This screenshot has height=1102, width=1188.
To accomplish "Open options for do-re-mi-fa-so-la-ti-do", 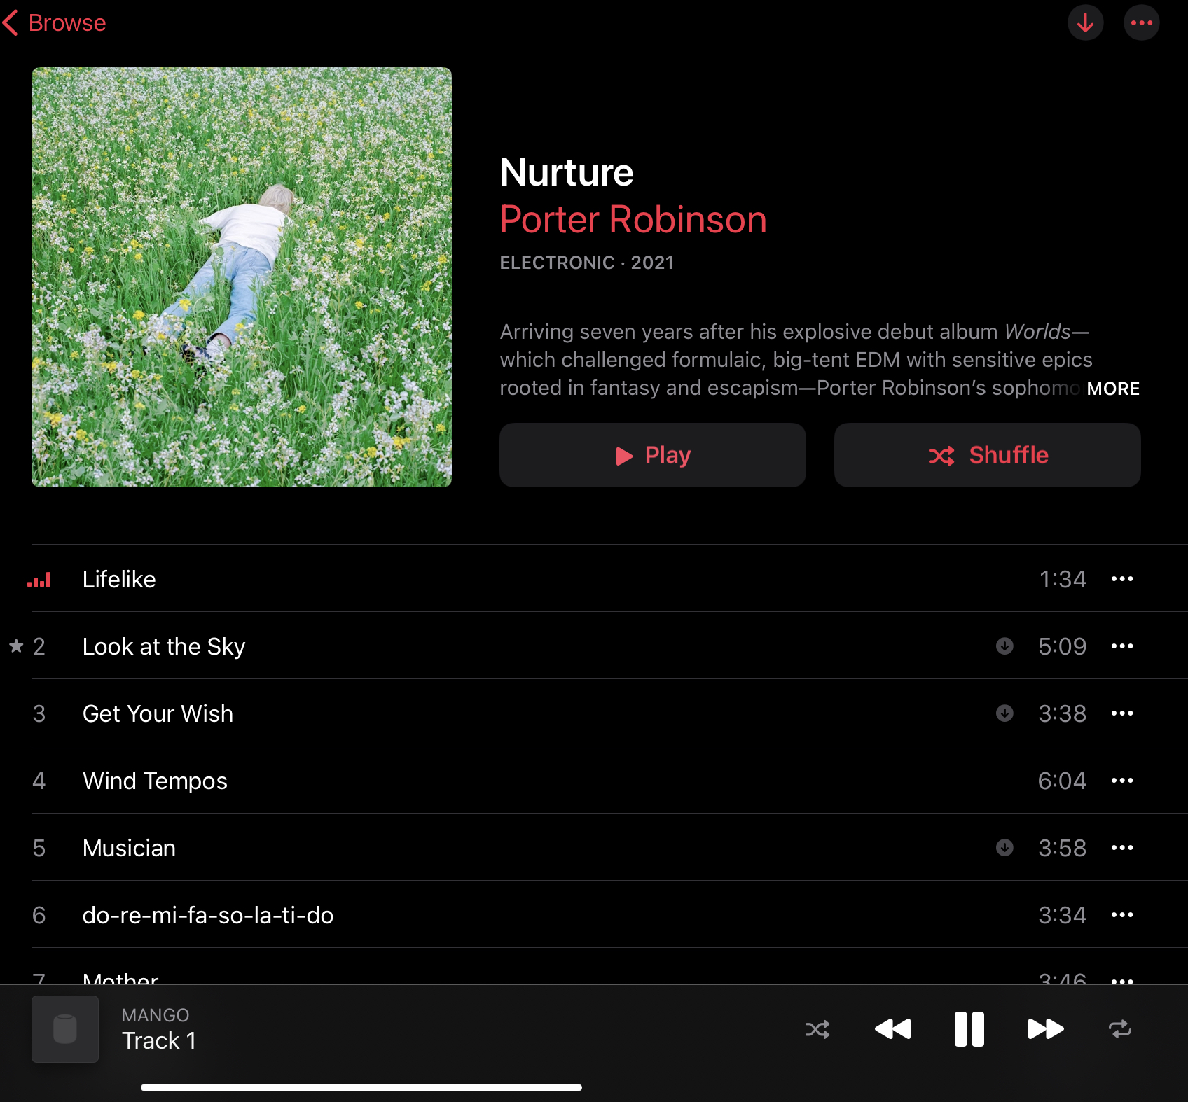I will click(x=1121, y=915).
